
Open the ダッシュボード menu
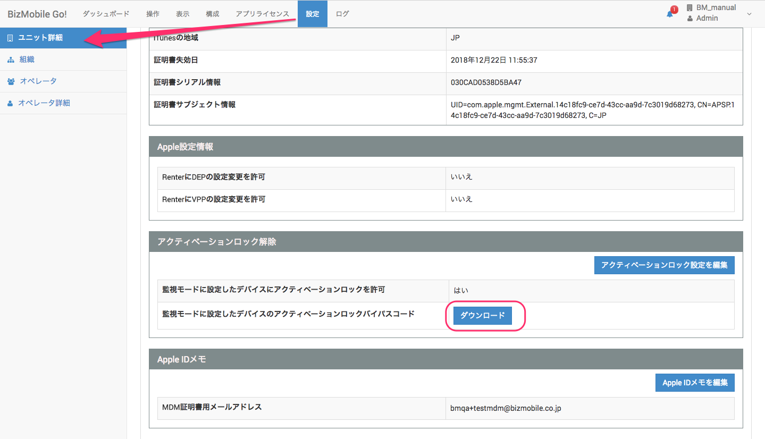tap(106, 14)
